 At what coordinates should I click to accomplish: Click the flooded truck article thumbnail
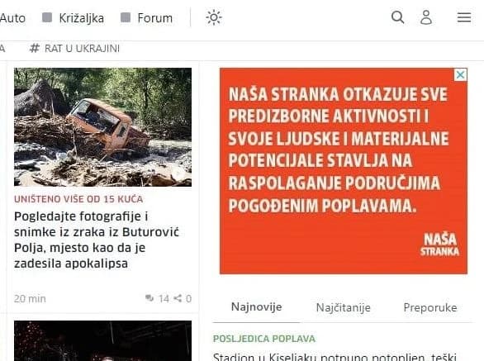[102, 127]
